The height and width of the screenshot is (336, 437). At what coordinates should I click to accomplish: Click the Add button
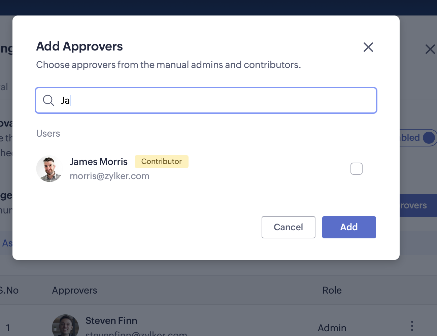point(349,227)
